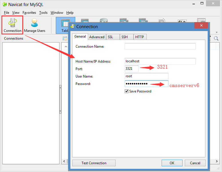
Task: Click the Cancel button
Action: [195, 163]
